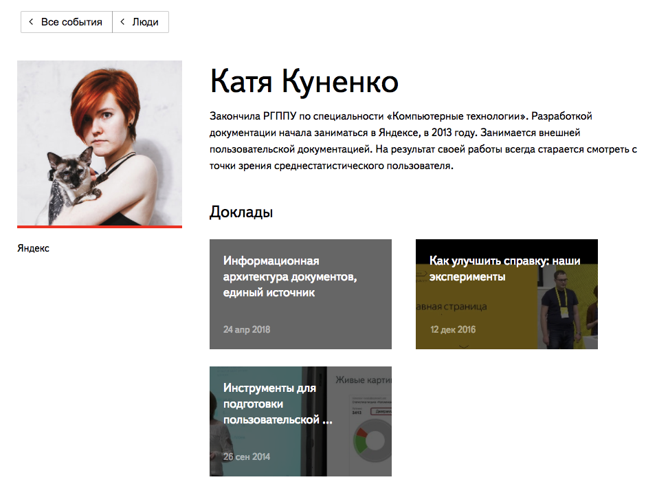Image resolution: width=657 pixels, height=495 pixels.
Task: Click the date 24 апр 2018
Action: click(x=246, y=329)
